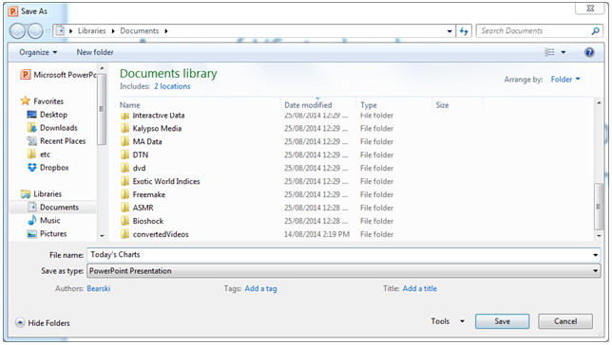
Task: Expand the view options dropdown arrow
Action: pos(564,52)
